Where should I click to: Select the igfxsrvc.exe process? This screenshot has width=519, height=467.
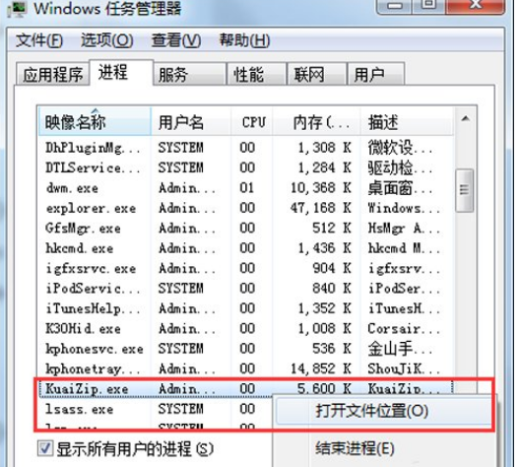(x=245, y=269)
